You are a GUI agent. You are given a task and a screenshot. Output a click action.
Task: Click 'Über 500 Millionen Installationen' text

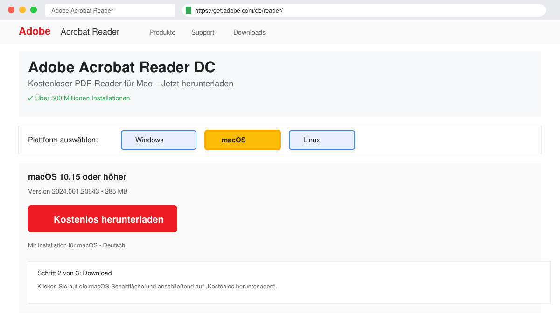(83, 98)
